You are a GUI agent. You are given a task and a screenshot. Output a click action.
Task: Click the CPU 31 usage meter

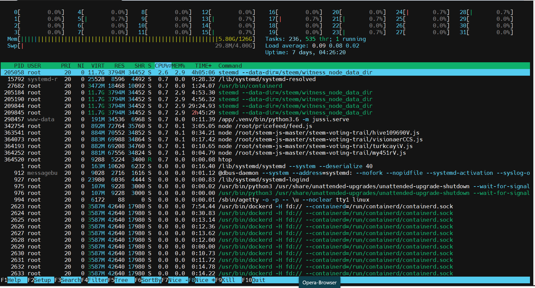[x=486, y=32]
